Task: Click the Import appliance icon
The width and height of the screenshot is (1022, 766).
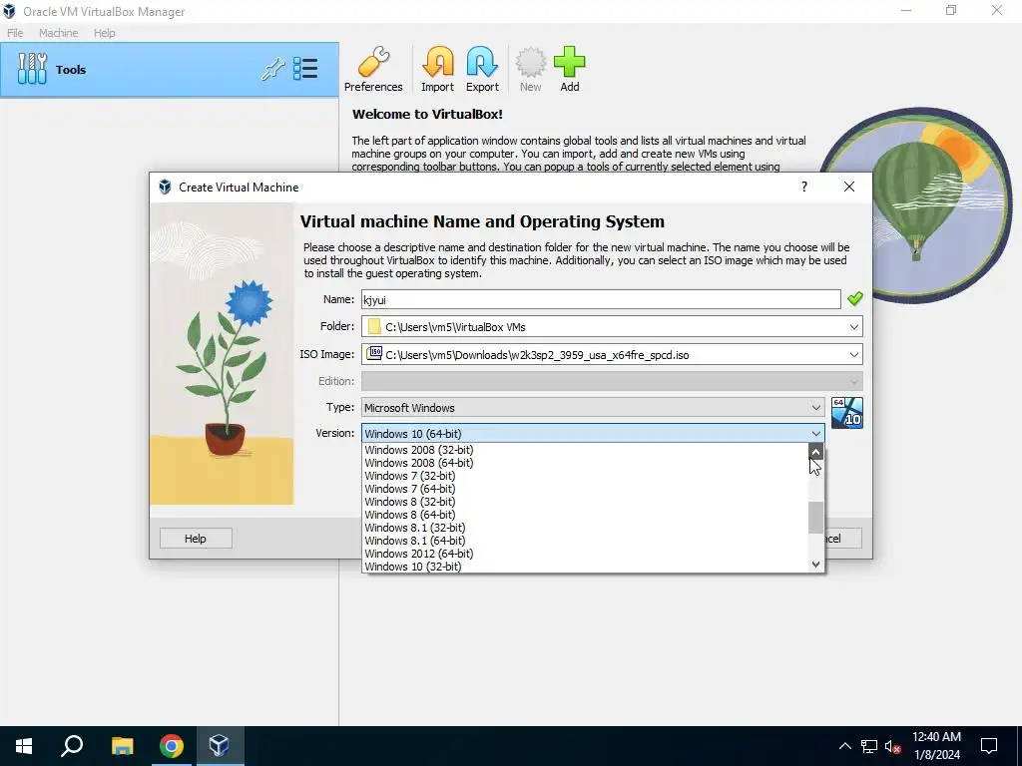Action: 437,70
